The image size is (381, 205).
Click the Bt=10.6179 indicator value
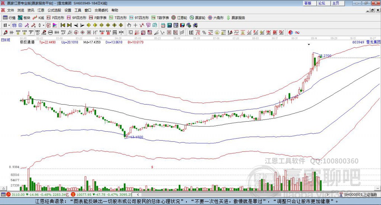[135, 42]
